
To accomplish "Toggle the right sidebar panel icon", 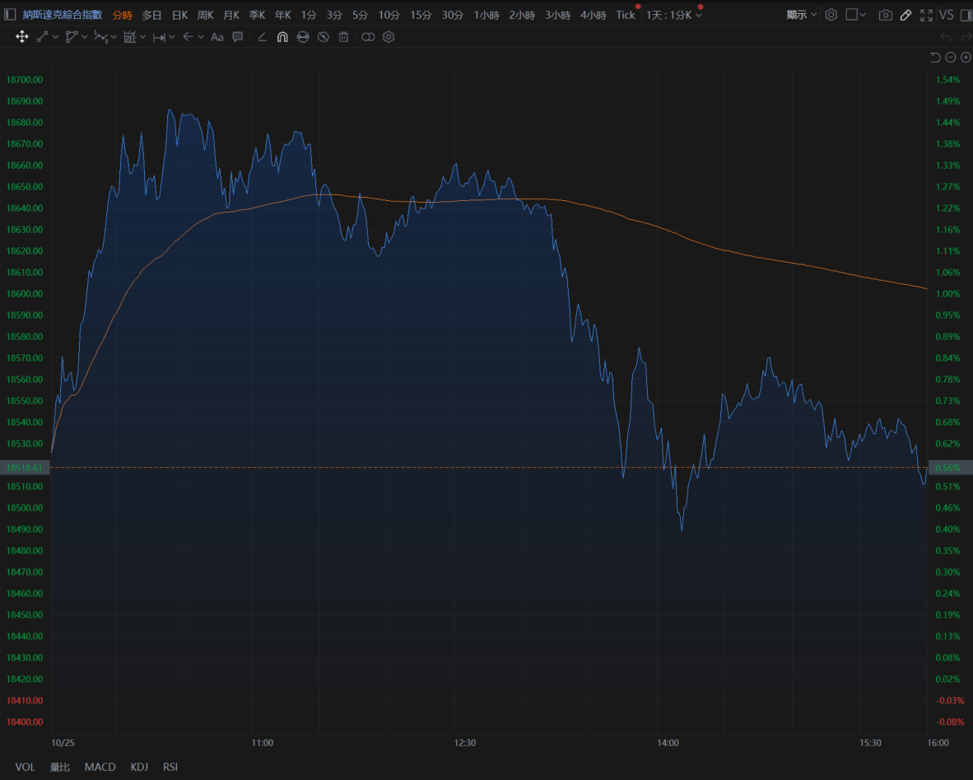I will 966,15.
